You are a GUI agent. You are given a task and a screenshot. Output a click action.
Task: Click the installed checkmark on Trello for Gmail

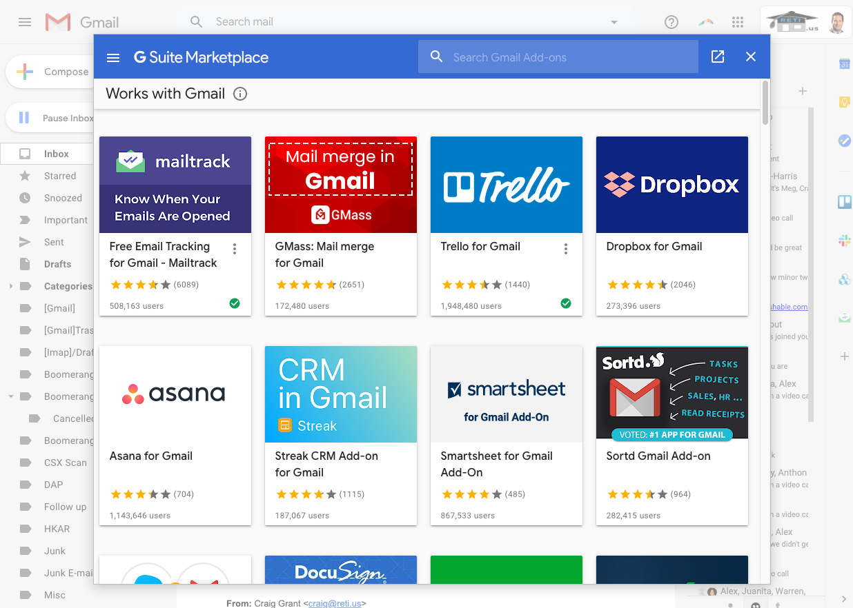(x=566, y=303)
